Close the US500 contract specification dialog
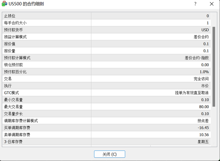The height and width of the screenshot is (161, 220). pos(211,4)
